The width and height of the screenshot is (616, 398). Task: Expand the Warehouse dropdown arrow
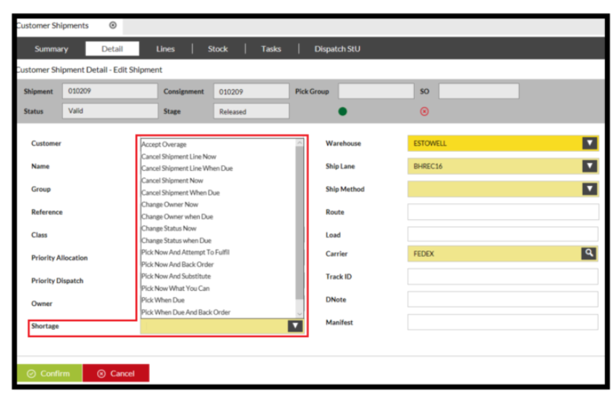tap(590, 143)
